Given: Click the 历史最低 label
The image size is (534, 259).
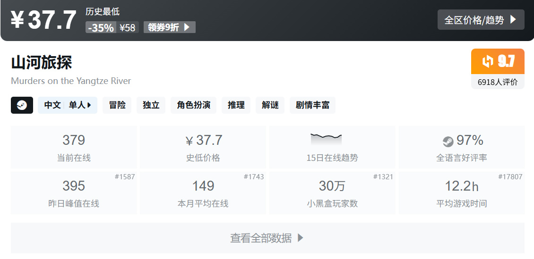Looking at the screenshot, I should (103, 11).
